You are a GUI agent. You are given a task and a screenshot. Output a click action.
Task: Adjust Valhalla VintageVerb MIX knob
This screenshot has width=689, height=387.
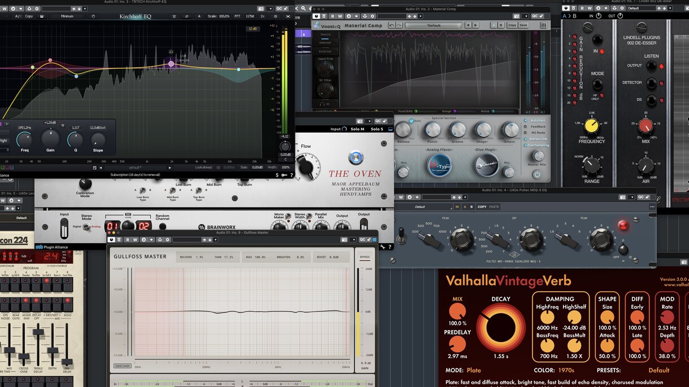coord(457,311)
